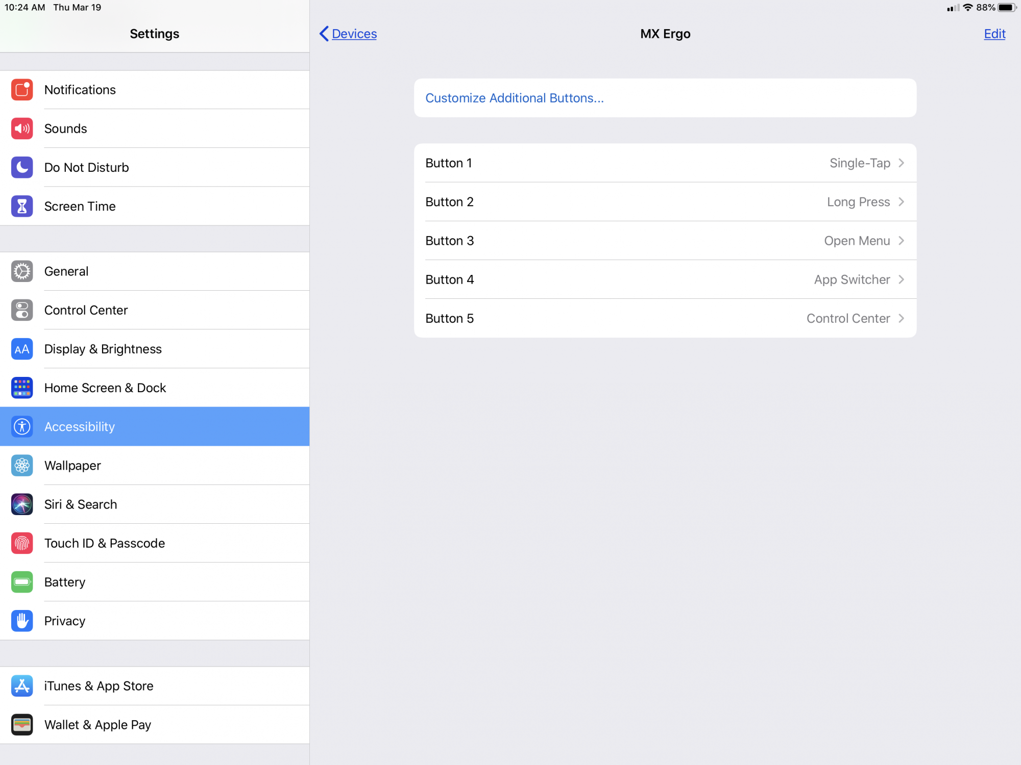Tap the Edit link
This screenshot has height=765, width=1021.
pyautogui.click(x=994, y=34)
